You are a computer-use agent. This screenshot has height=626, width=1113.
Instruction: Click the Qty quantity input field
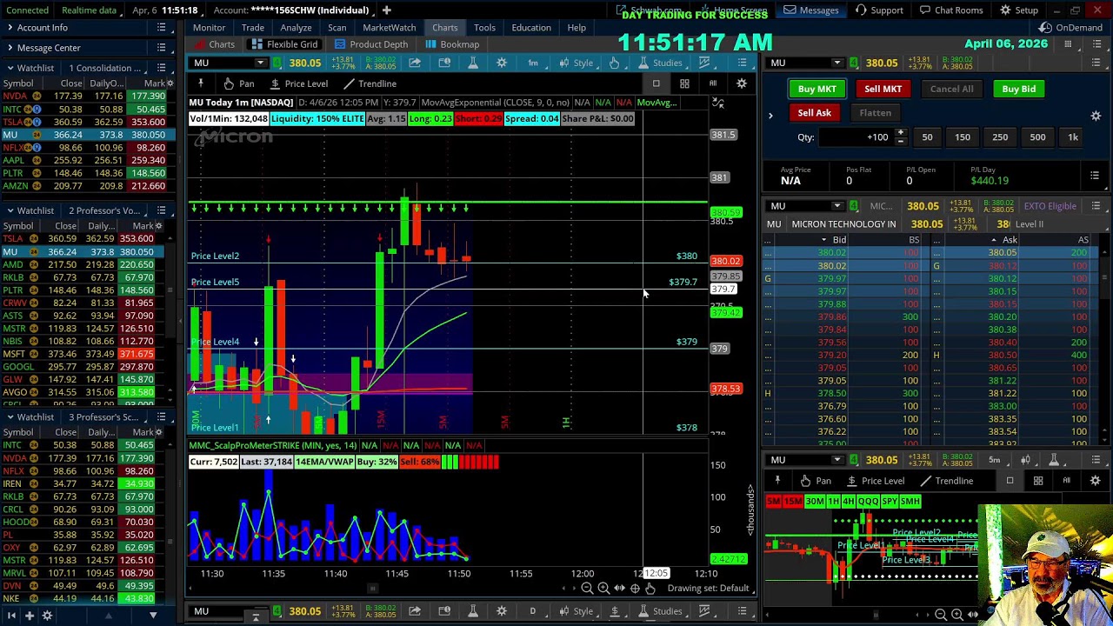coord(856,137)
